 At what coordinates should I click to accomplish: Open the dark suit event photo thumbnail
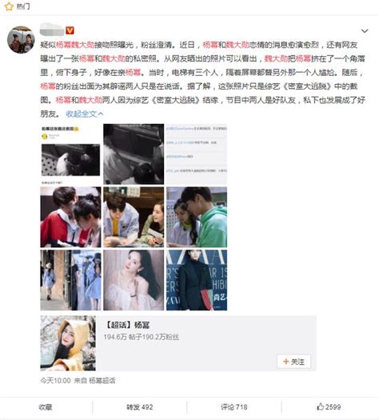pyautogui.click(x=197, y=280)
